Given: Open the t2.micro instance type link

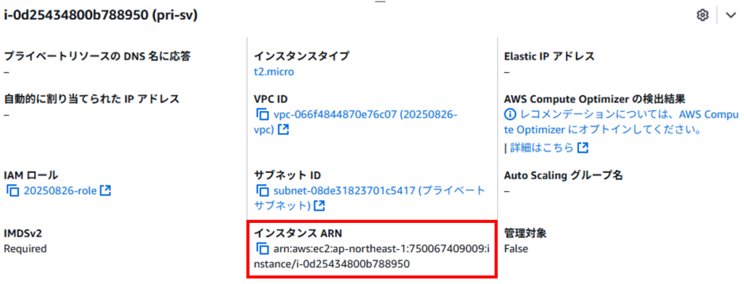Looking at the screenshot, I should coord(274,72).
